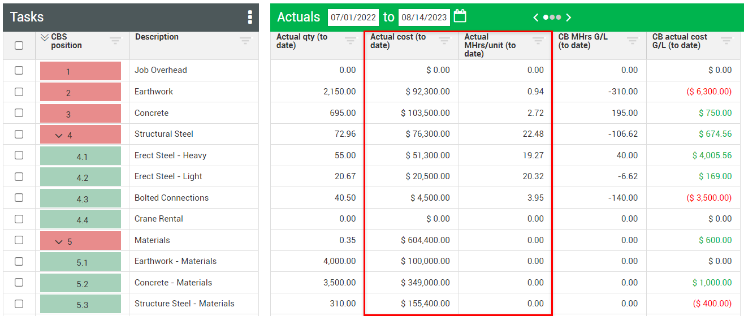Toggle the select-all checkbox in header

(19, 45)
